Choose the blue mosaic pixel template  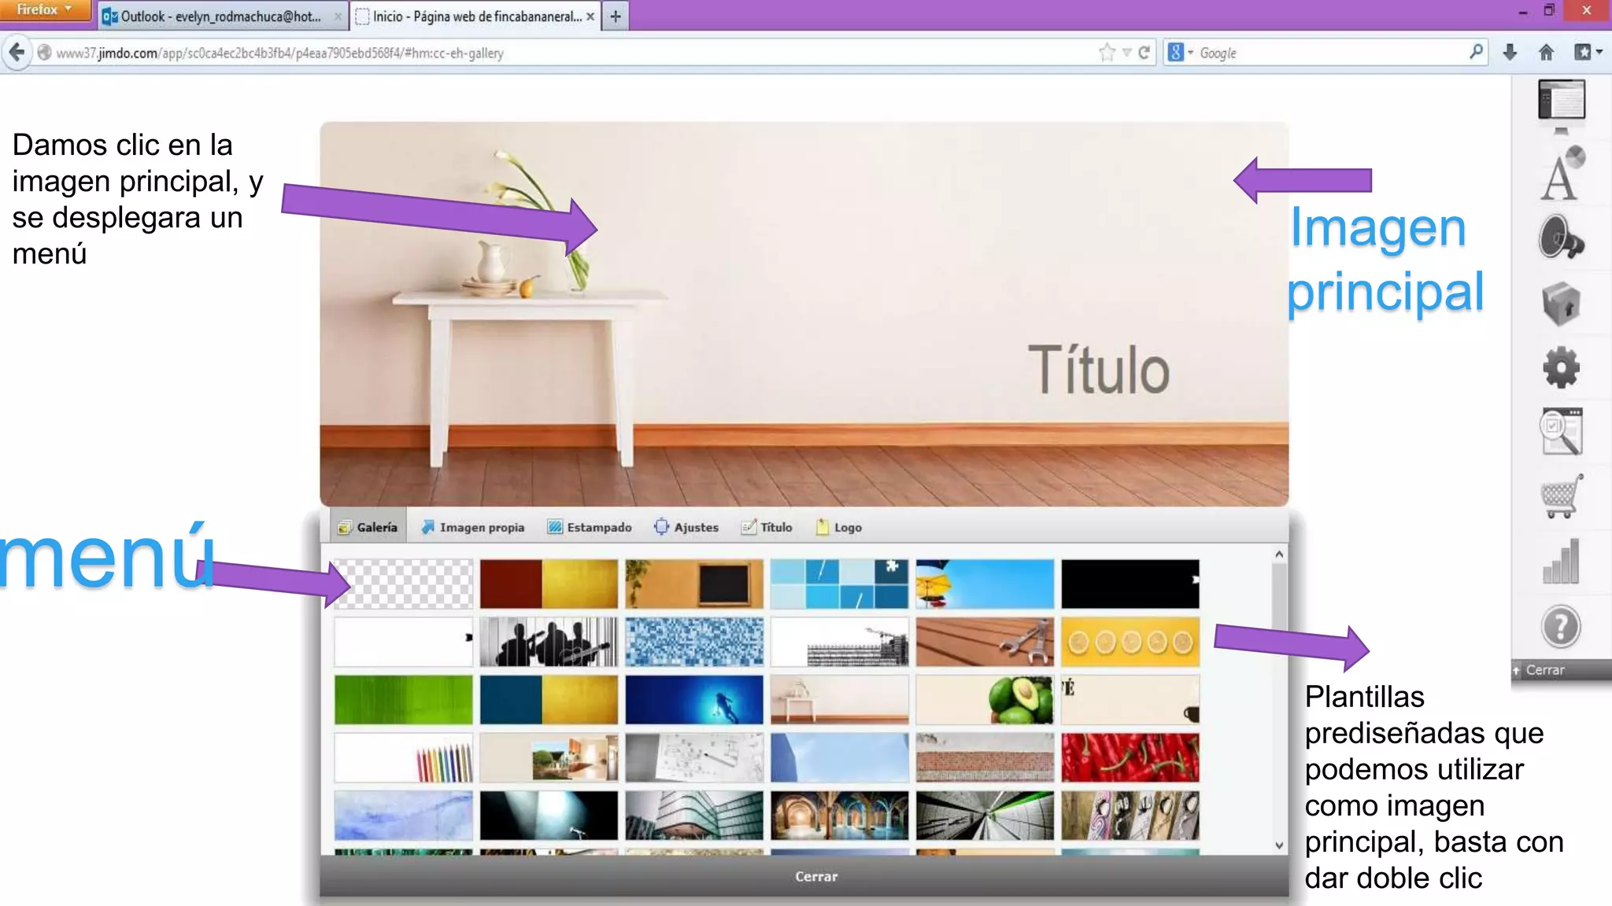(x=694, y=642)
